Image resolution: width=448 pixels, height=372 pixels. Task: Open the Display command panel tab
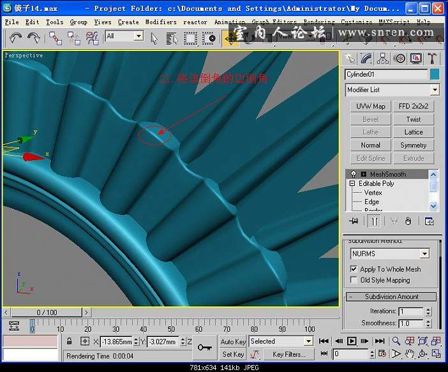[x=415, y=59]
